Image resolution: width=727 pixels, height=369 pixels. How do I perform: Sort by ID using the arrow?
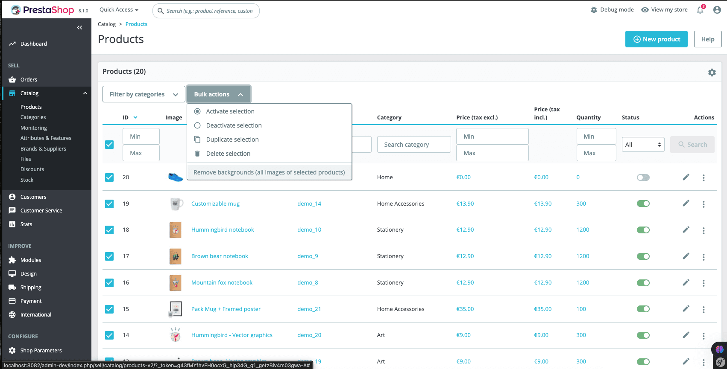pos(135,117)
